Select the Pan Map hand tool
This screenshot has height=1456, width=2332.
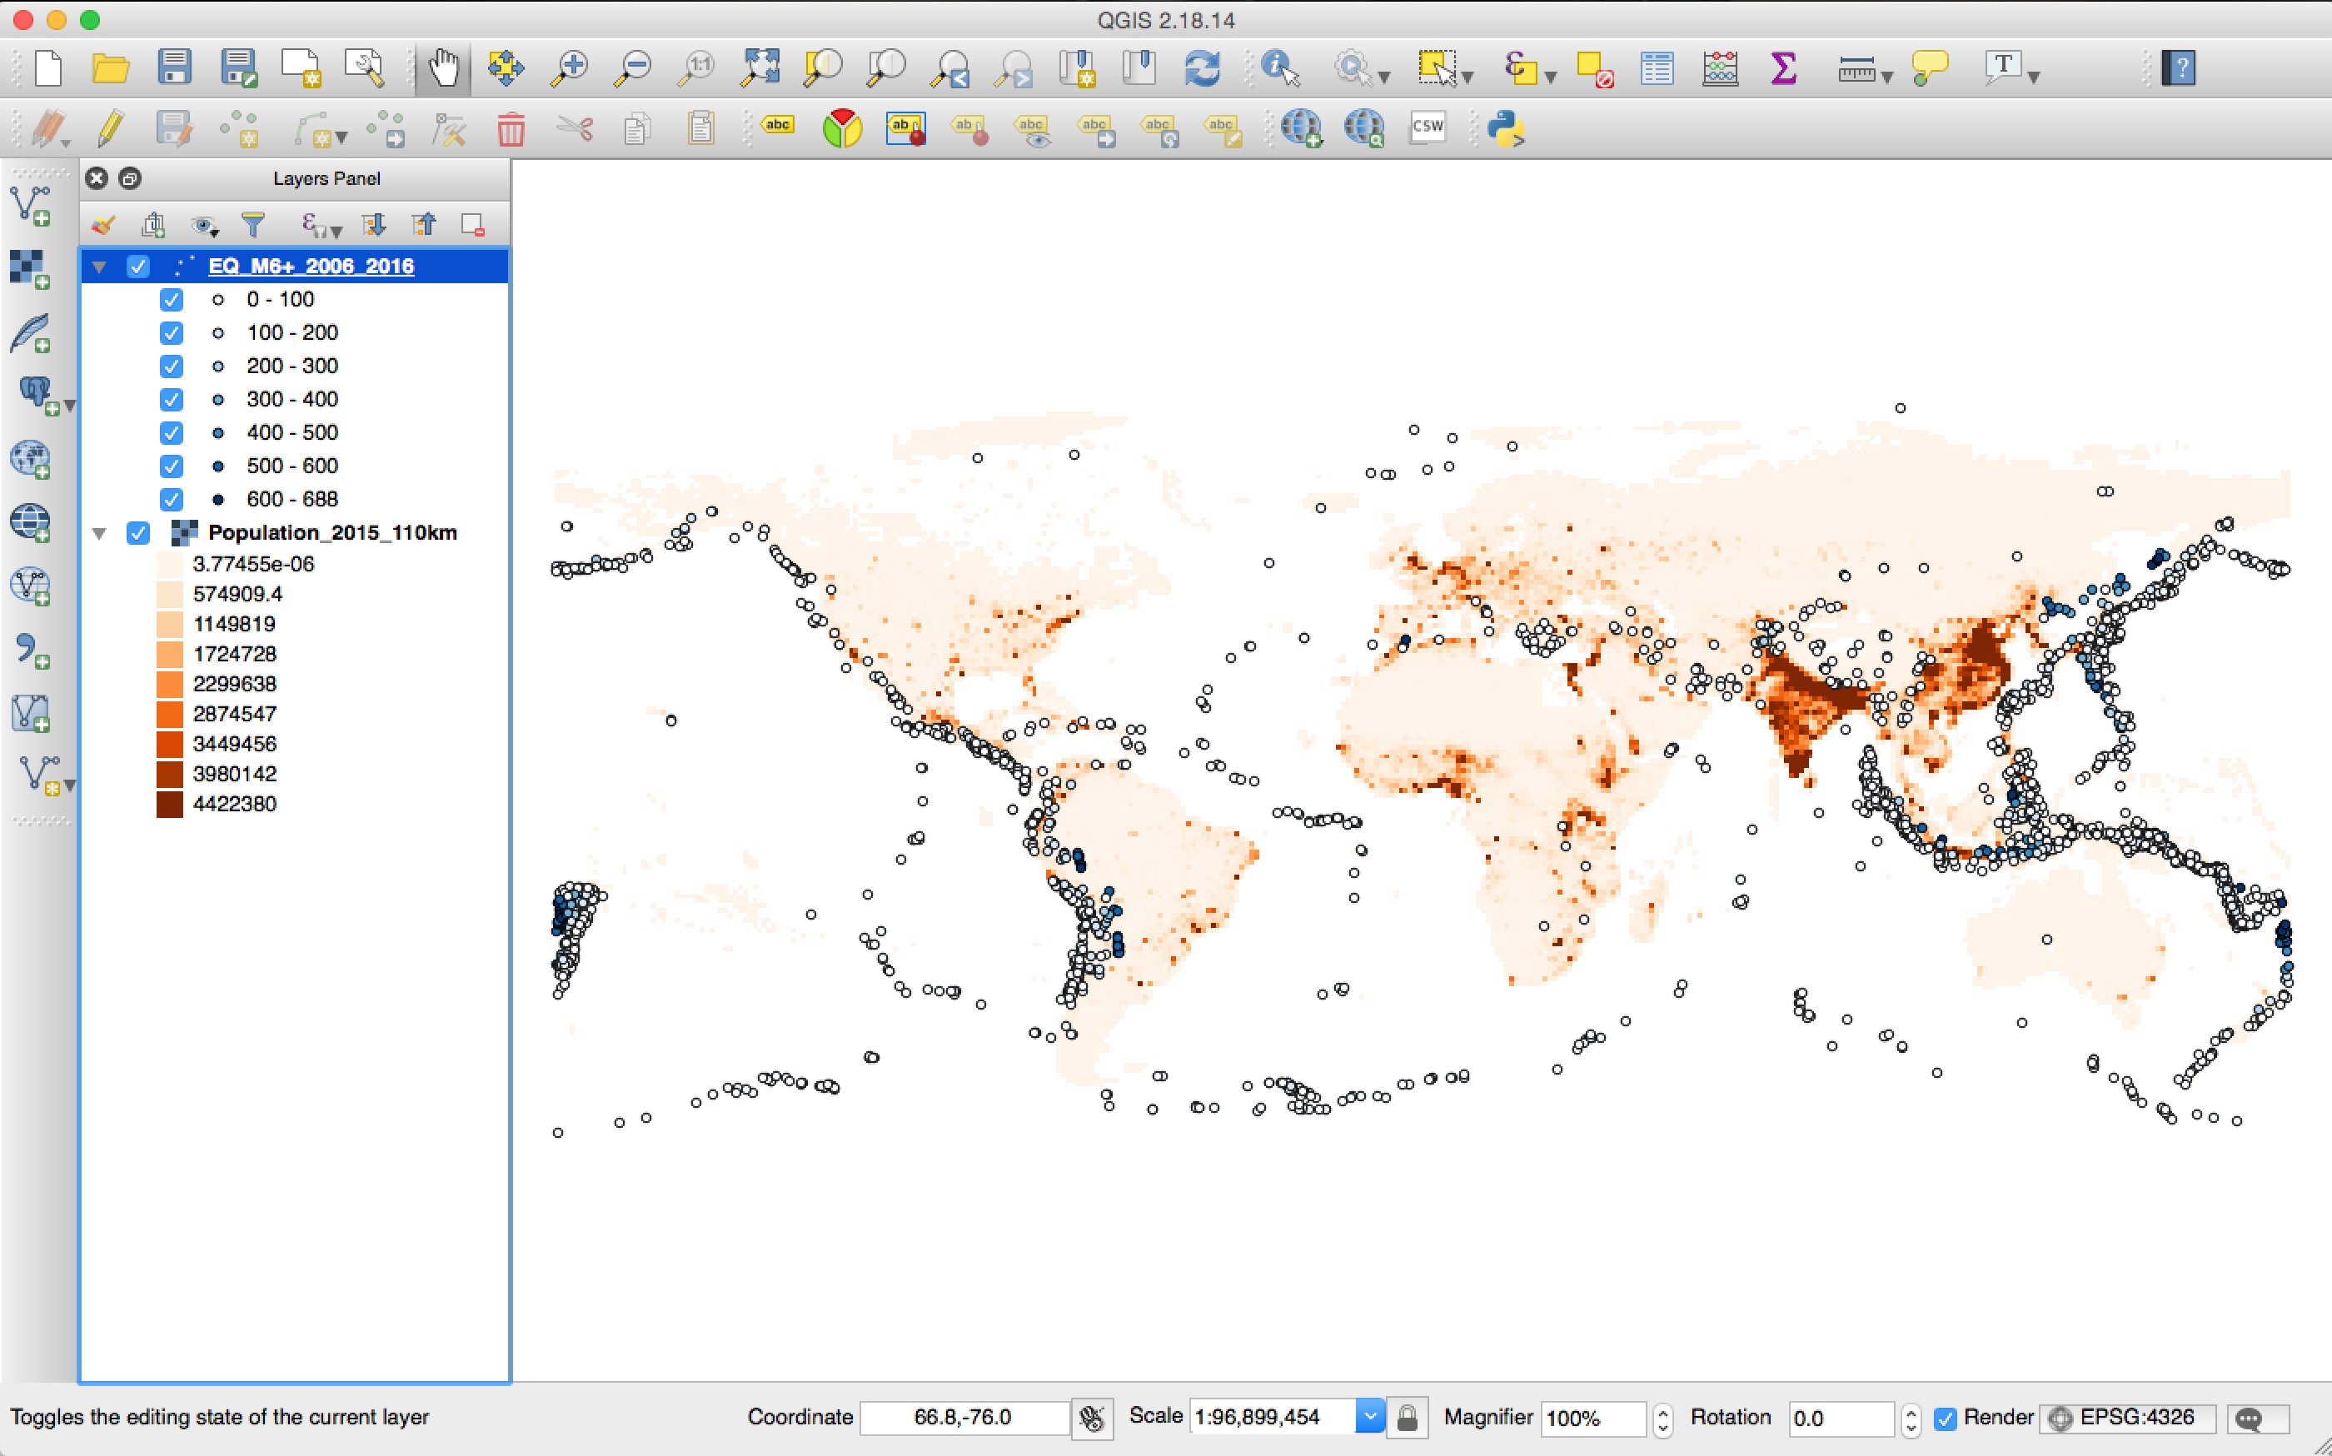[443, 68]
